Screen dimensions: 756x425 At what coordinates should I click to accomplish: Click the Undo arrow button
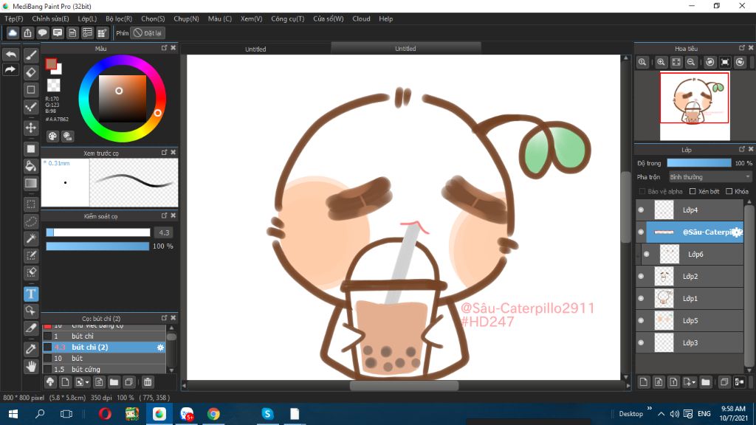10,55
